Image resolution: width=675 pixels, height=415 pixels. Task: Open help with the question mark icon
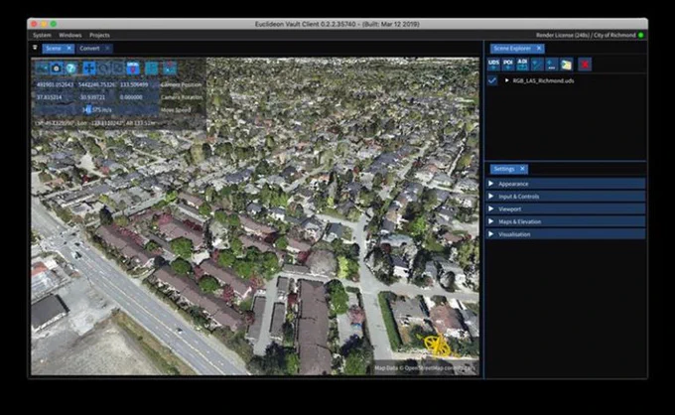click(x=71, y=69)
